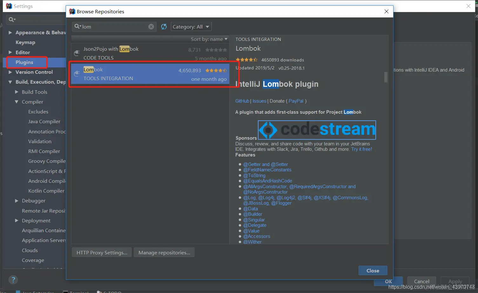This screenshot has width=478, height=293.
Task: Select Groovy Compiler settings
Action: point(47,161)
